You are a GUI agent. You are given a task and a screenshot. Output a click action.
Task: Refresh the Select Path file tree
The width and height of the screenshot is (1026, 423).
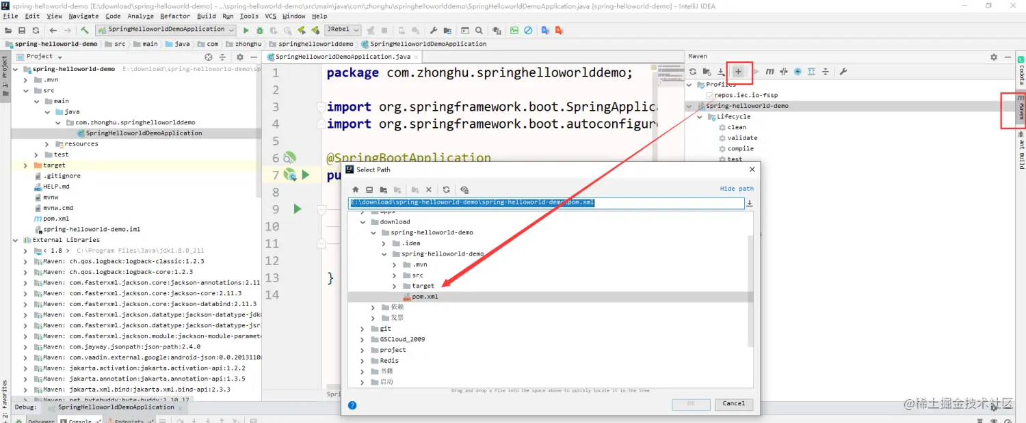tap(447, 190)
